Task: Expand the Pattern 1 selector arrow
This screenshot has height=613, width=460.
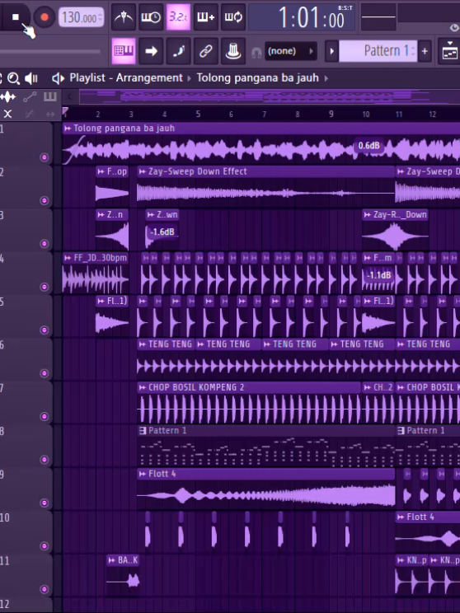Action: pyautogui.click(x=331, y=51)
